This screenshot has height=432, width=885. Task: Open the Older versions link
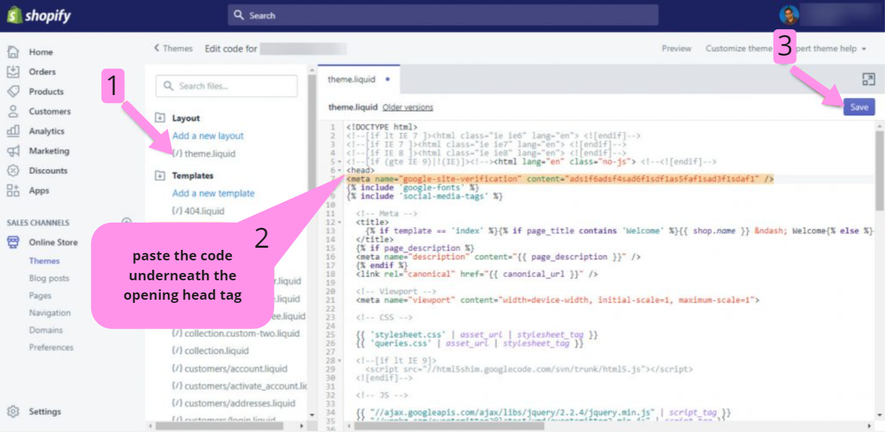click(407, 107)
